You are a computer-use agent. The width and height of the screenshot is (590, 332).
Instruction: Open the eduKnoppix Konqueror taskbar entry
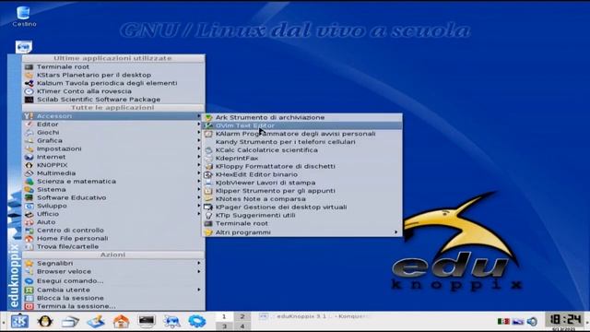314,316
